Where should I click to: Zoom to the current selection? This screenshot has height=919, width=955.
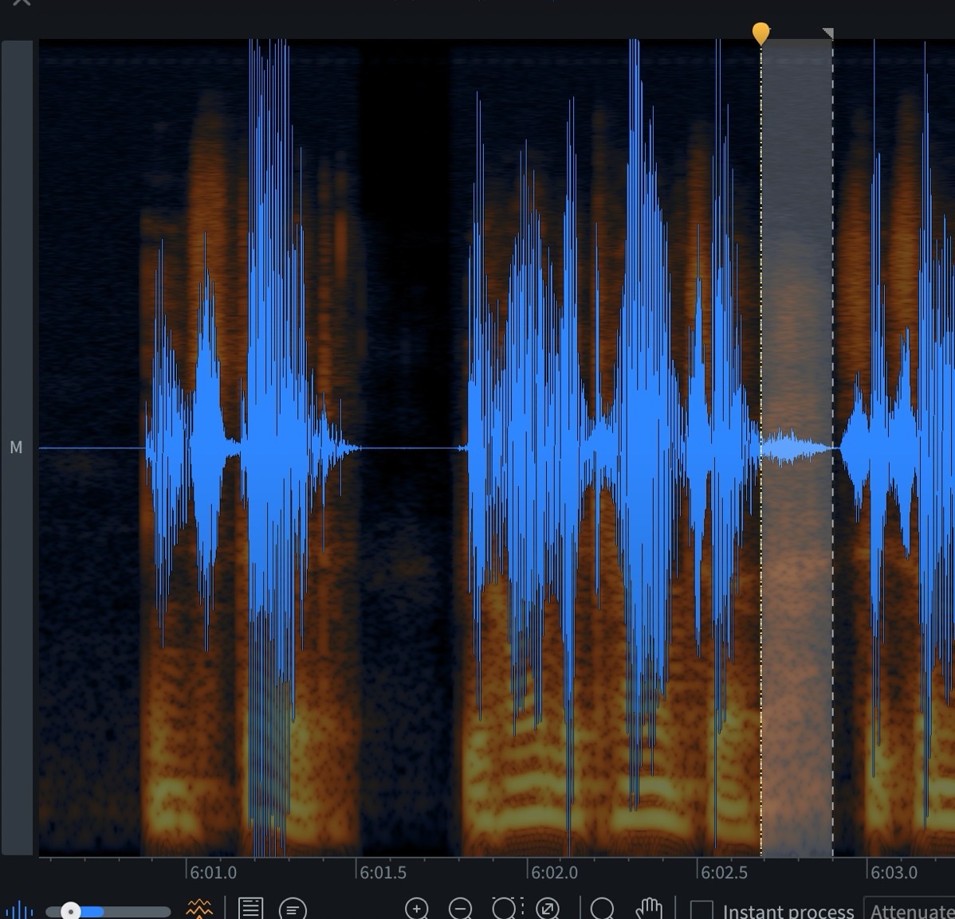[x=505, y=908]
